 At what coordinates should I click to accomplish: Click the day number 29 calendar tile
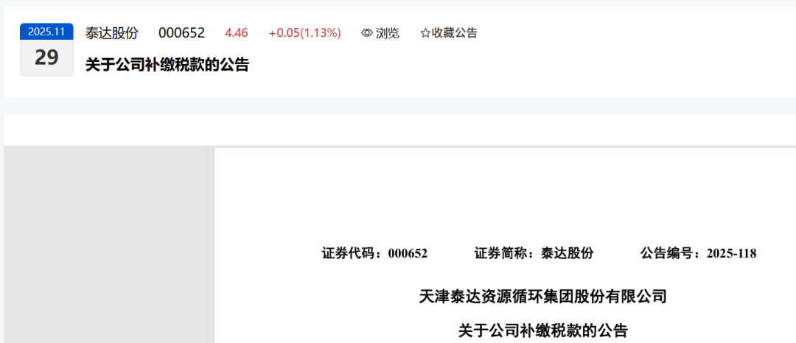click(x=46, y=57)
